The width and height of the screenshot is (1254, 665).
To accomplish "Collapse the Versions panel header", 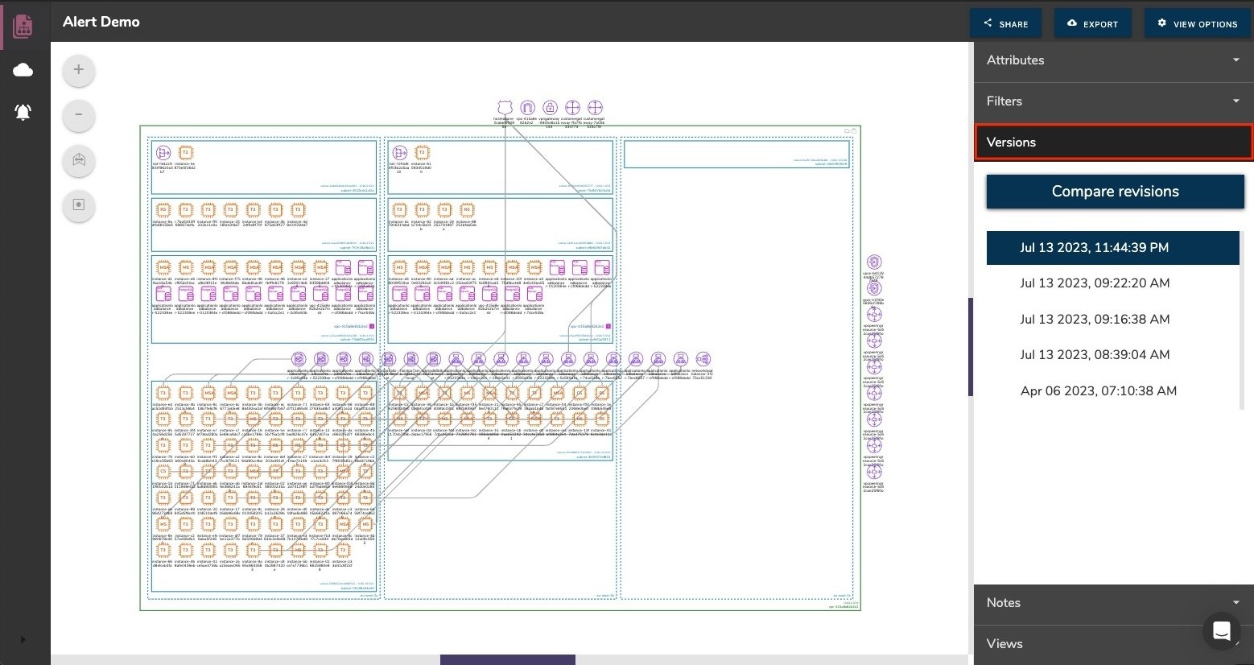I will point(1113,142).
